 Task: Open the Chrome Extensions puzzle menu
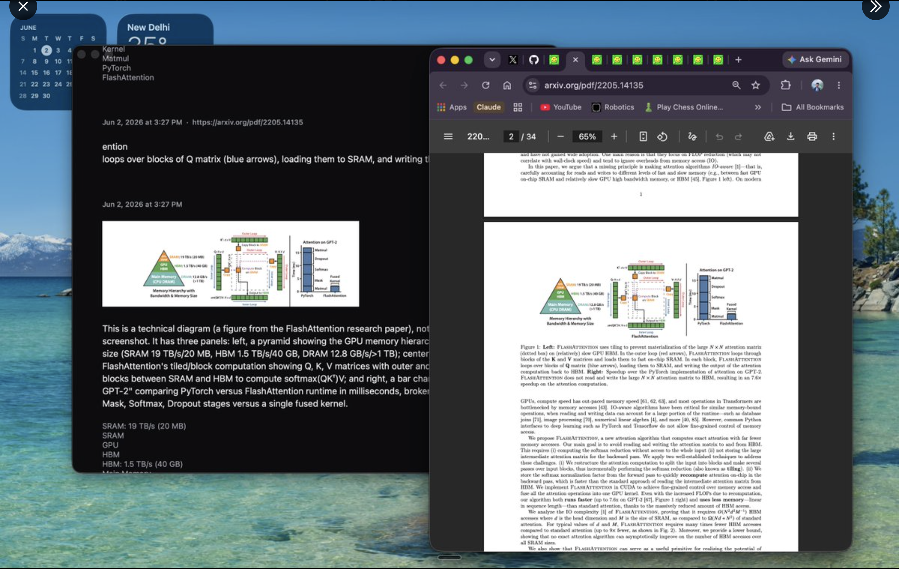click(785, 85)
